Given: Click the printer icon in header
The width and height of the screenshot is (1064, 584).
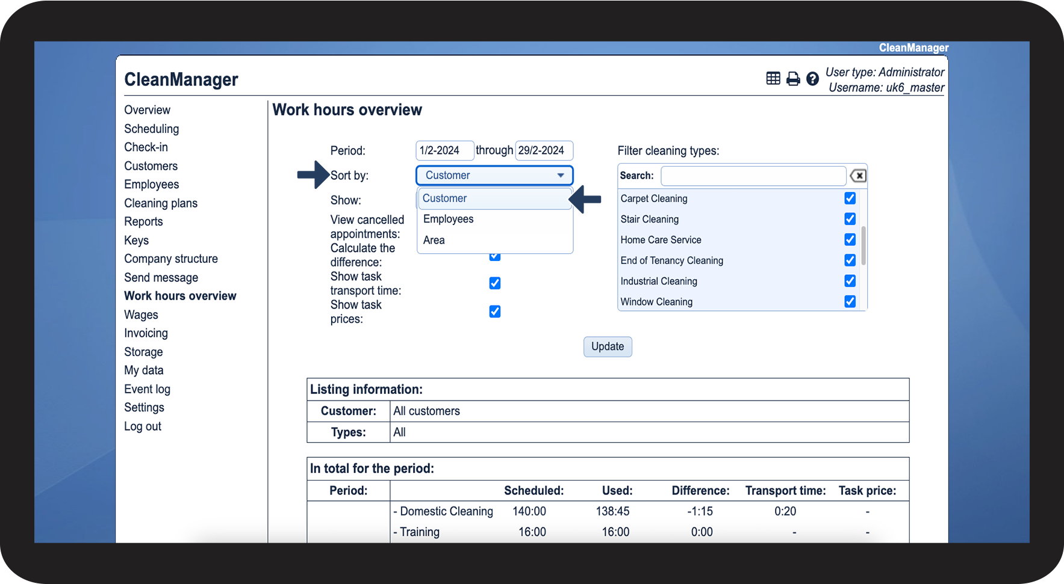Looking at the screenshot, I should coord(793,79).
